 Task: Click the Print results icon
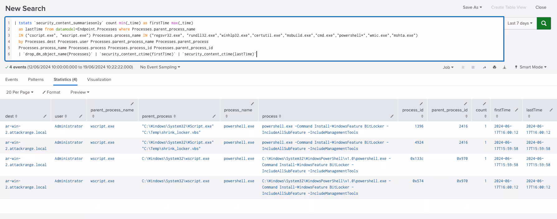click(494, 68)
